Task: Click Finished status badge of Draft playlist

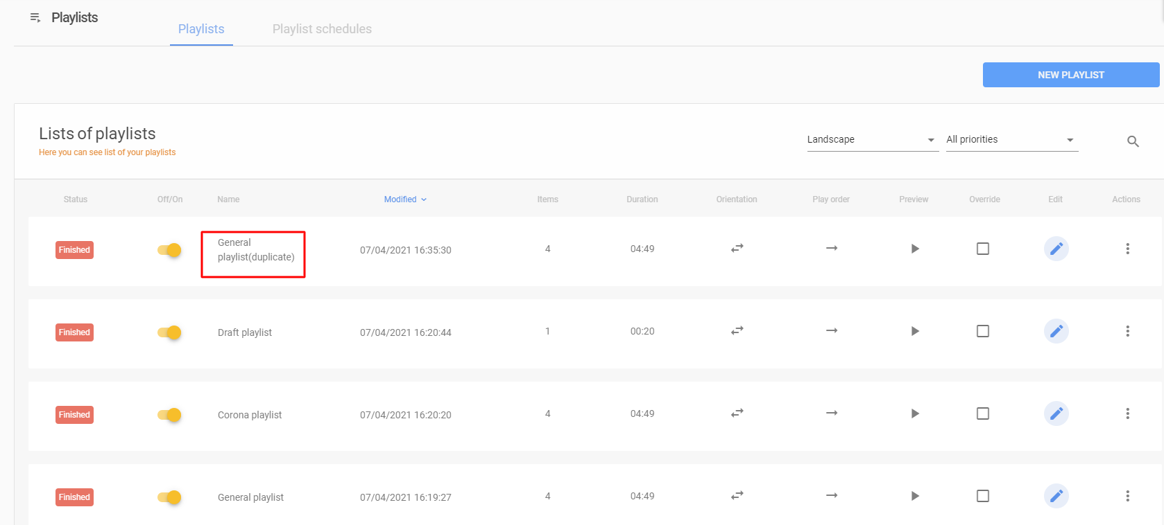Action: (74, 332)
